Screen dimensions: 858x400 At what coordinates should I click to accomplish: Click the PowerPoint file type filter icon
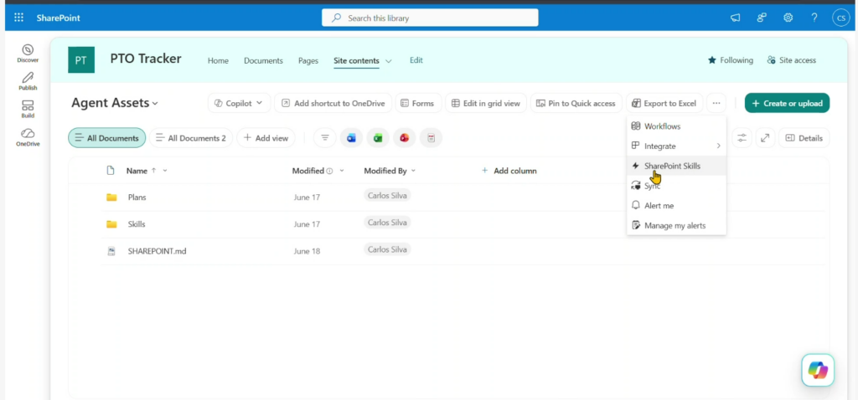[x=405, y=138]
